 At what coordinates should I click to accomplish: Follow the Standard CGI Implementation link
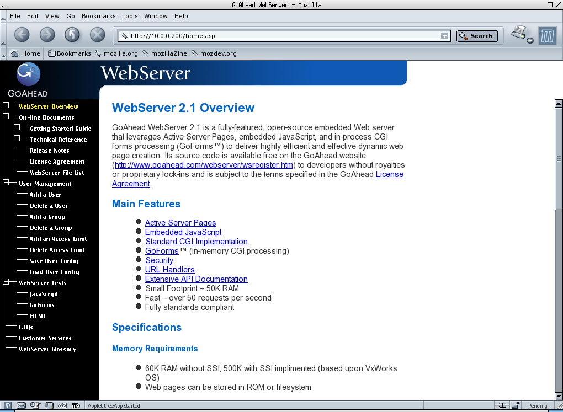pyautogui.click(x=196, y=242)
